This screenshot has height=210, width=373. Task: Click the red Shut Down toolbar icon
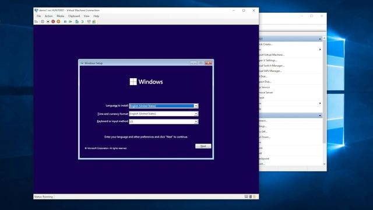[53, 22]
